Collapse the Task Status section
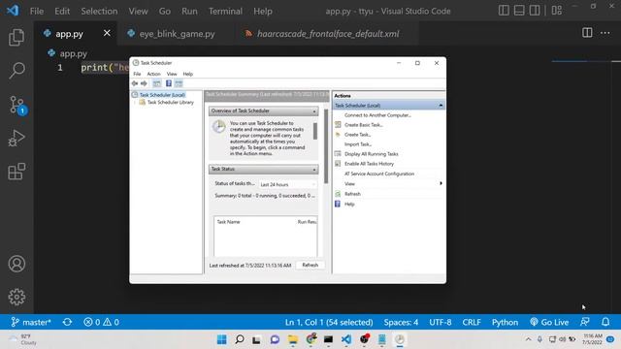The width and height of the screenshot is (621, 349). [x=314, y=170]
